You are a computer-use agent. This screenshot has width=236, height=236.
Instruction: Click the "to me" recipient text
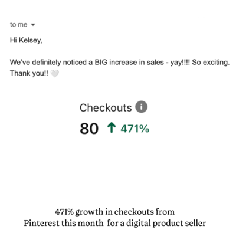click(x=19, y=25)
